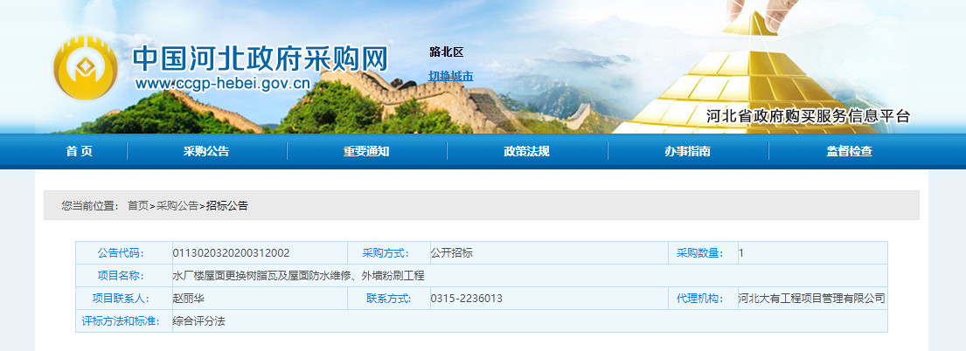Open the 政策法规 navigation item
Viewport: 966px width, 351px height.
[x=526, y=151]
